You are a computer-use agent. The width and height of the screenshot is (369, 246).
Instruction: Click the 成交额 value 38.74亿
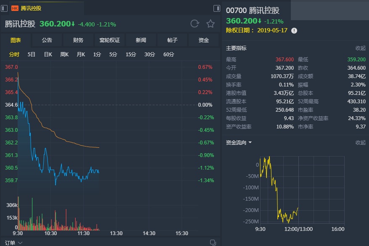pyautogui.click(x=357, y=76)
